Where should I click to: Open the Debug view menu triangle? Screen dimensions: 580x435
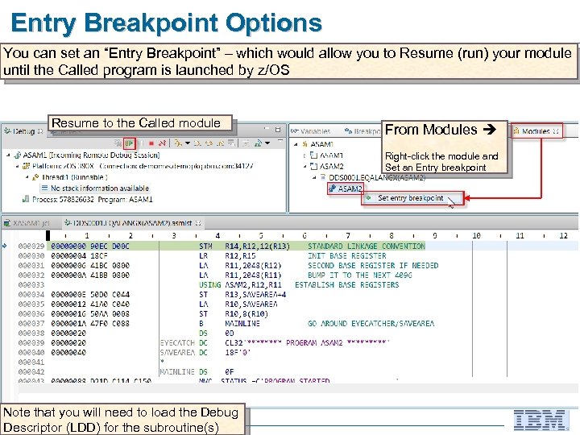coord(280,141)
